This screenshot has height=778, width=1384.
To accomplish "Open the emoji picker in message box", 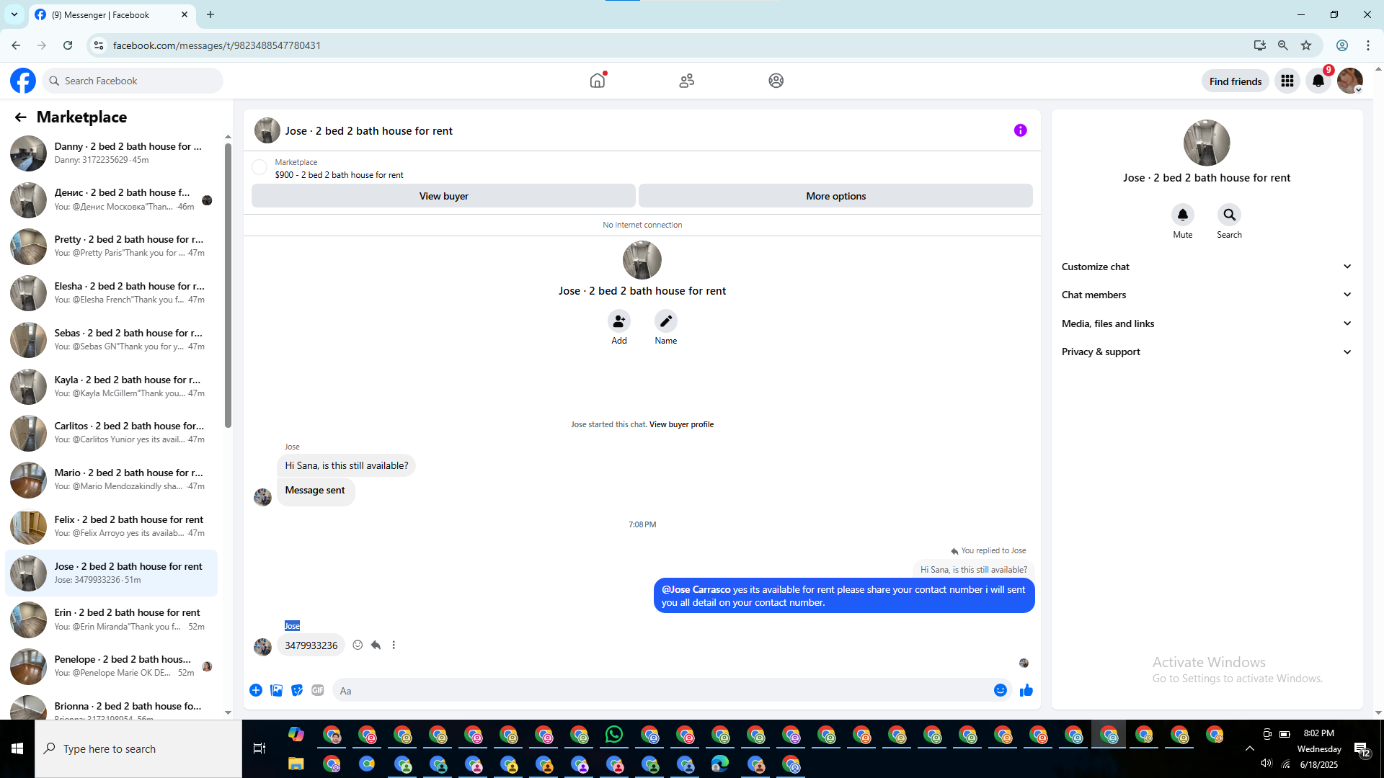I will (1001, 690).
